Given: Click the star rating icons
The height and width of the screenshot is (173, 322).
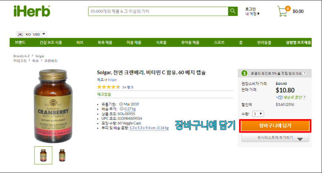Looking at the screenshot, I should 108,87.
